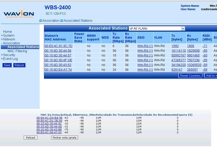Click Rx bytes value 10265533
Screen dimensions: 217x148
click(x=194, y=65)
